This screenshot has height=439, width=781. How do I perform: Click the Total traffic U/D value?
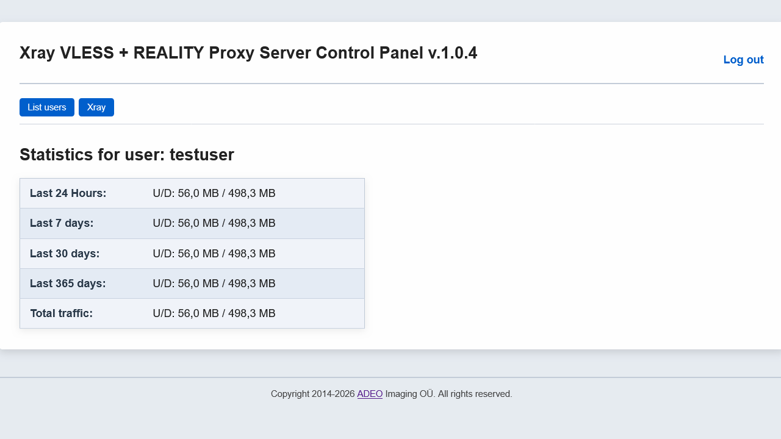214,313
